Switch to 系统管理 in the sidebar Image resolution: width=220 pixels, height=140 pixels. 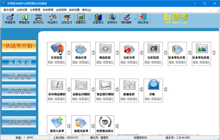(x=19, y=122)
